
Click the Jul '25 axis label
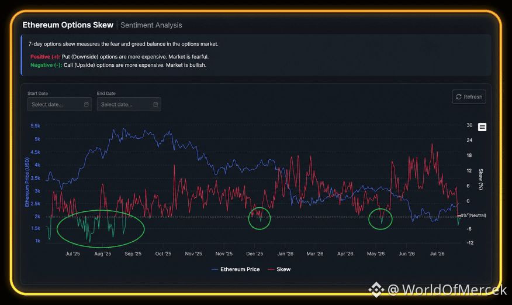72,253
